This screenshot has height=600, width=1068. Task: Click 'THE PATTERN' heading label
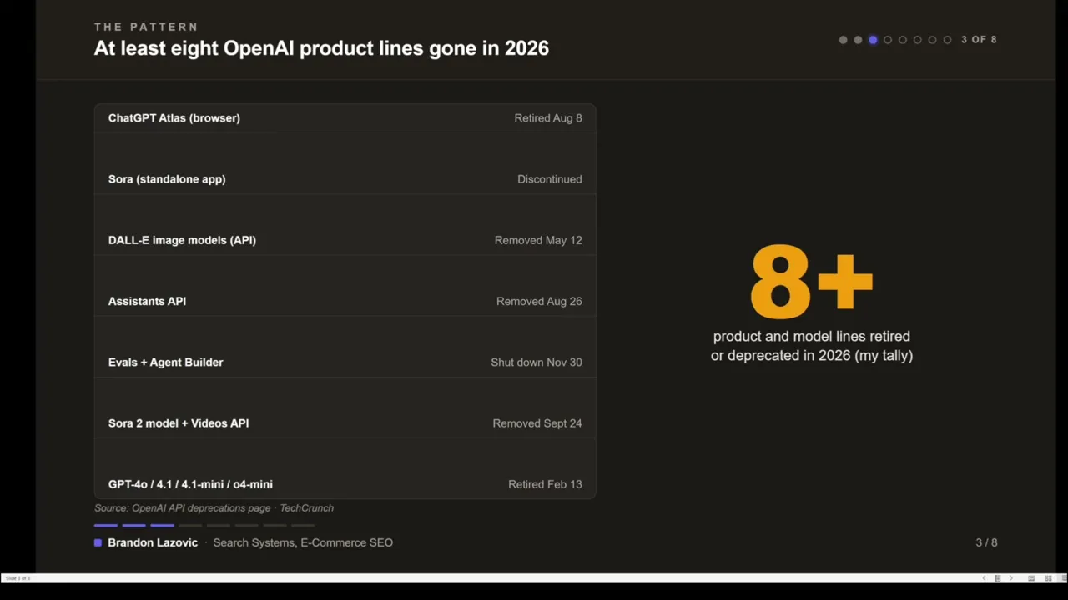pos(146,27)
